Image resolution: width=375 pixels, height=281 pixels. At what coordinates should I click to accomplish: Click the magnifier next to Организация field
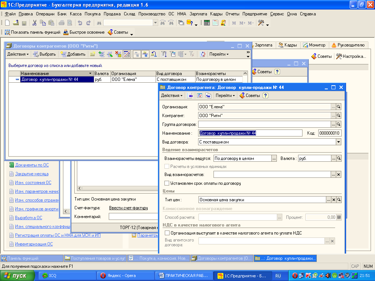coord(339,107)
